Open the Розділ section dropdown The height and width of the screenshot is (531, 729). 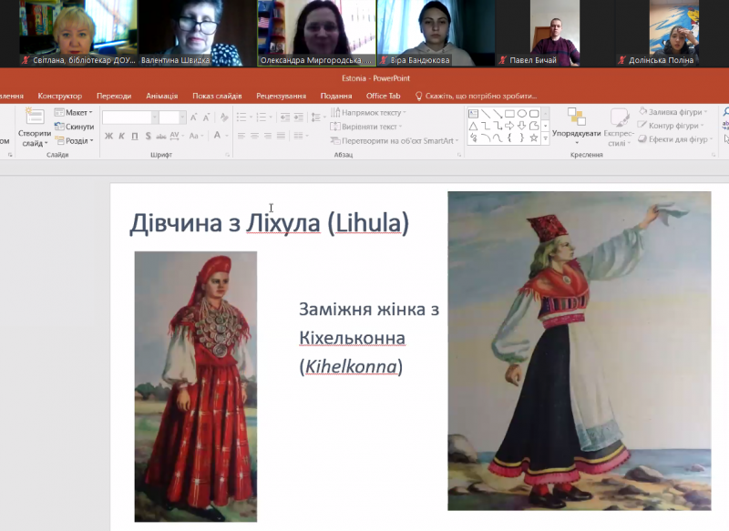coord(75,140)
